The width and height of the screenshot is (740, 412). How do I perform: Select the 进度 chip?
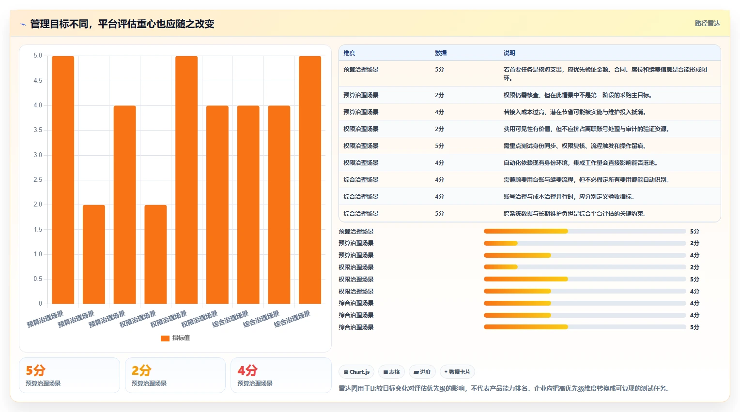[x=422, y=372]
